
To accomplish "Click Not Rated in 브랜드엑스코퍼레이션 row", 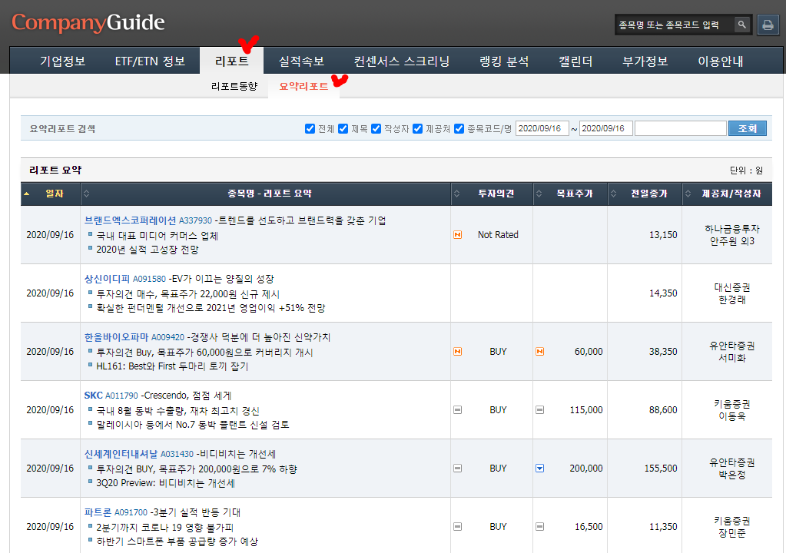I will pyautogui.click(x=498, y=235).
